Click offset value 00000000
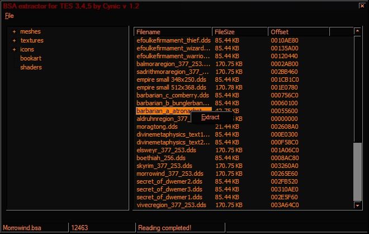Viewport: 369px width, 234px height. [284, 119]
